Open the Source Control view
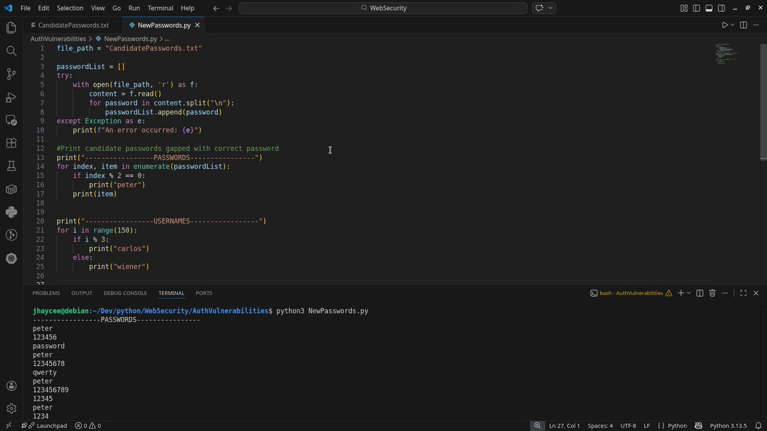This screenshot has height=431, width=767. pyautogui.click(x=11, y=74)
